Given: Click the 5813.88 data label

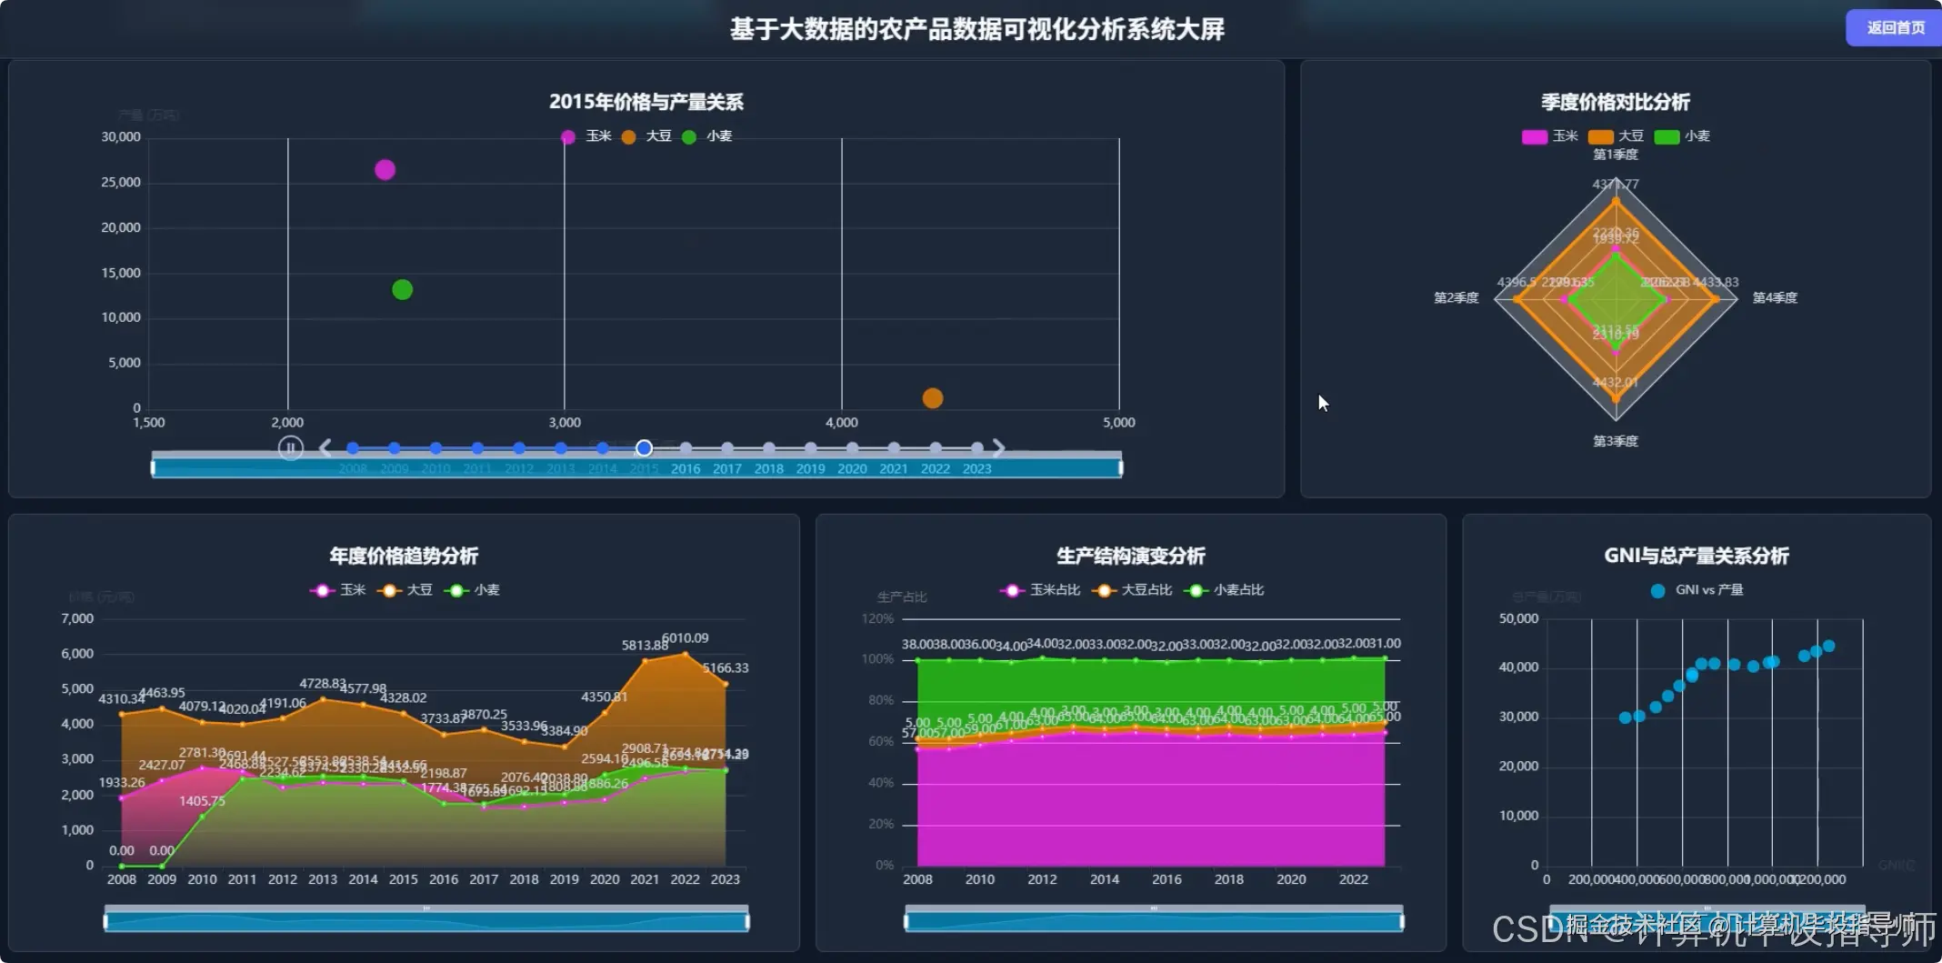Looking at the screenshot, I should point(645,646).
